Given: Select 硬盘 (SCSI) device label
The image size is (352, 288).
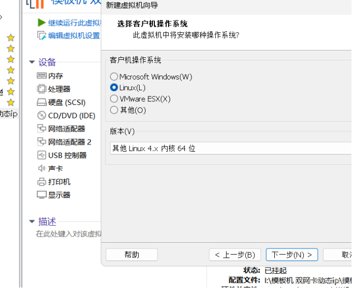Looking at the screenshot, I should (x=67, y=102).
